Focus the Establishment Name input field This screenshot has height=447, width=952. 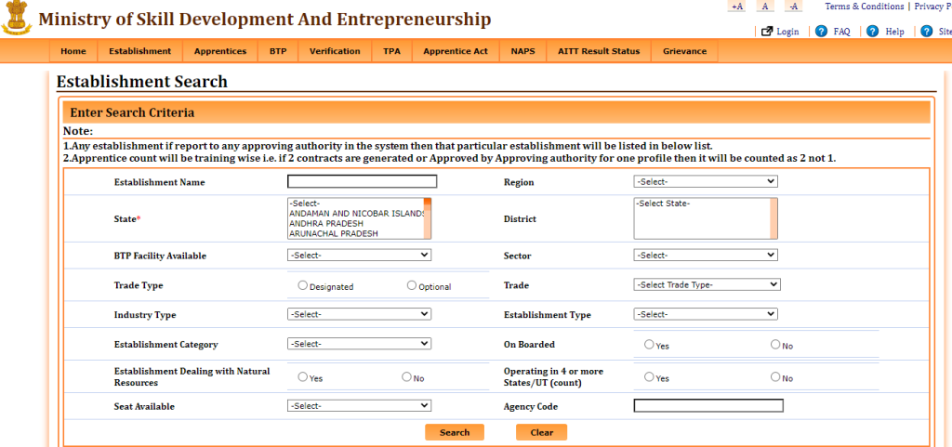362,181
